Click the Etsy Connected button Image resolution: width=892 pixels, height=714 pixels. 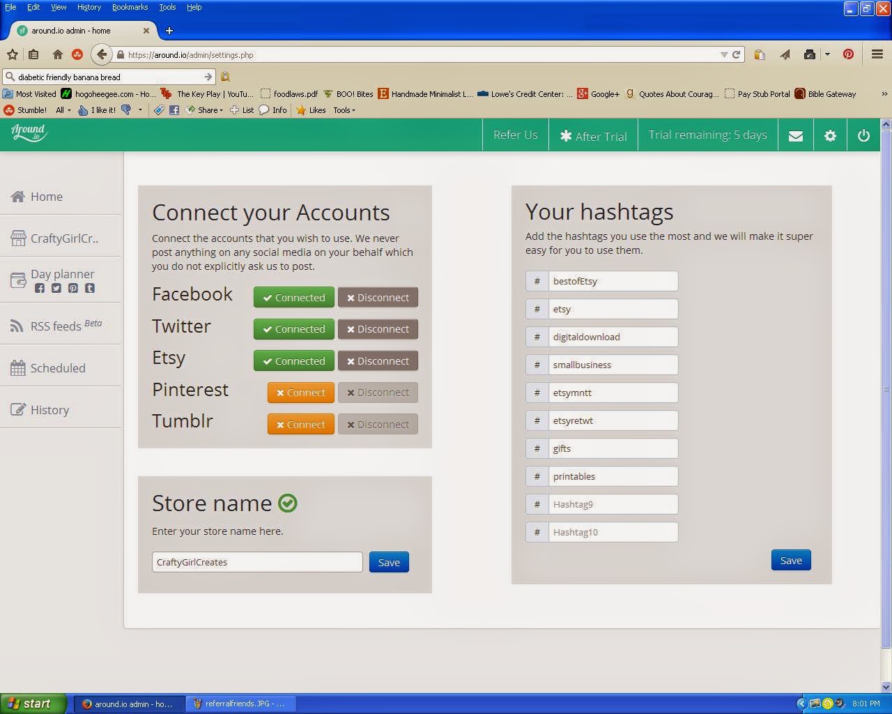pyautogui.click(x=294, y=361)
